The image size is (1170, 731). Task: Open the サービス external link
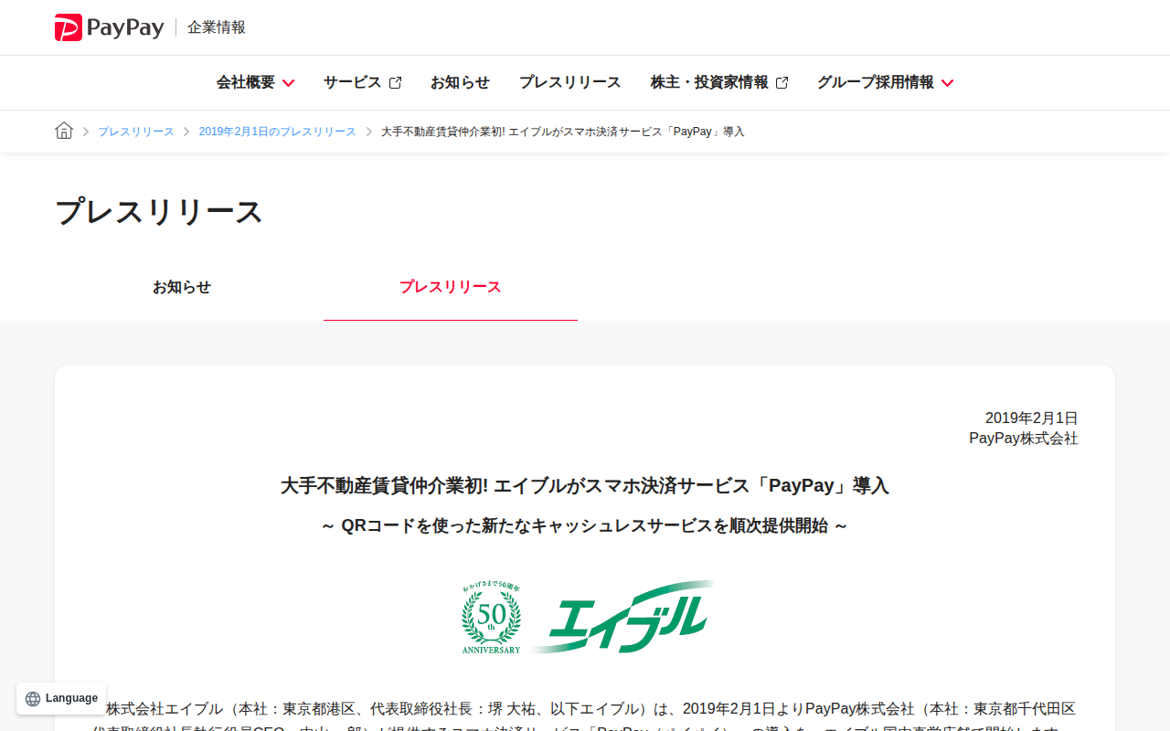tap(362, 82)
